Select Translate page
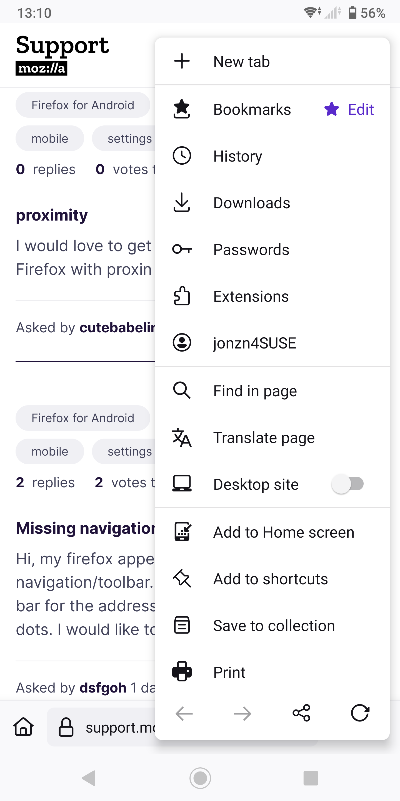The width and height of the screenshot is (400, 801). click(x=272, y=437)
